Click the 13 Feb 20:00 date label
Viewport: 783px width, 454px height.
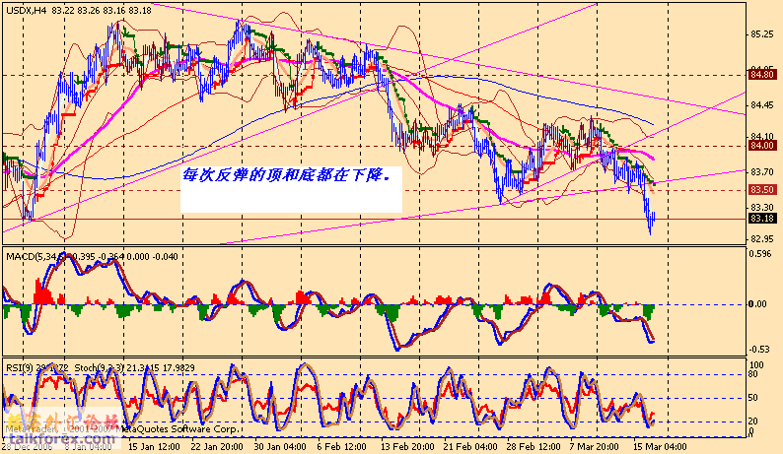(407, 446)
